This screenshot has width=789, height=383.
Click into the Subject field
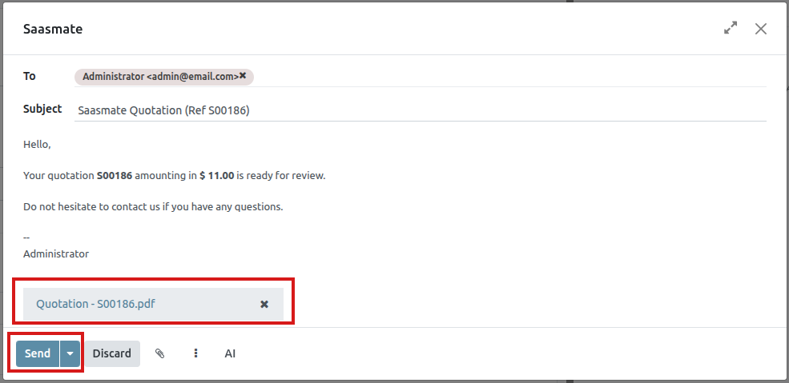(x=417, y=110)
